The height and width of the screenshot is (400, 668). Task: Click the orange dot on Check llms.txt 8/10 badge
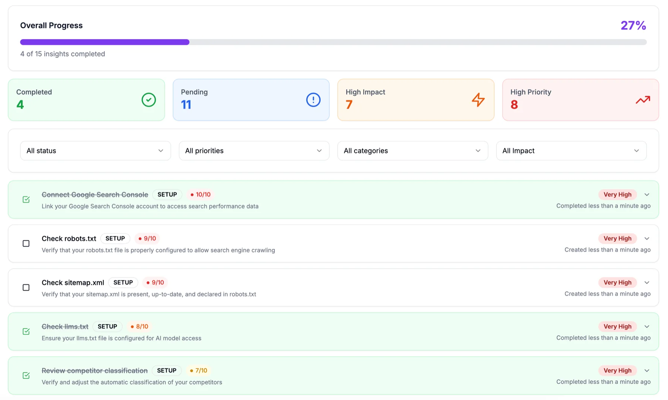point(133,326)
